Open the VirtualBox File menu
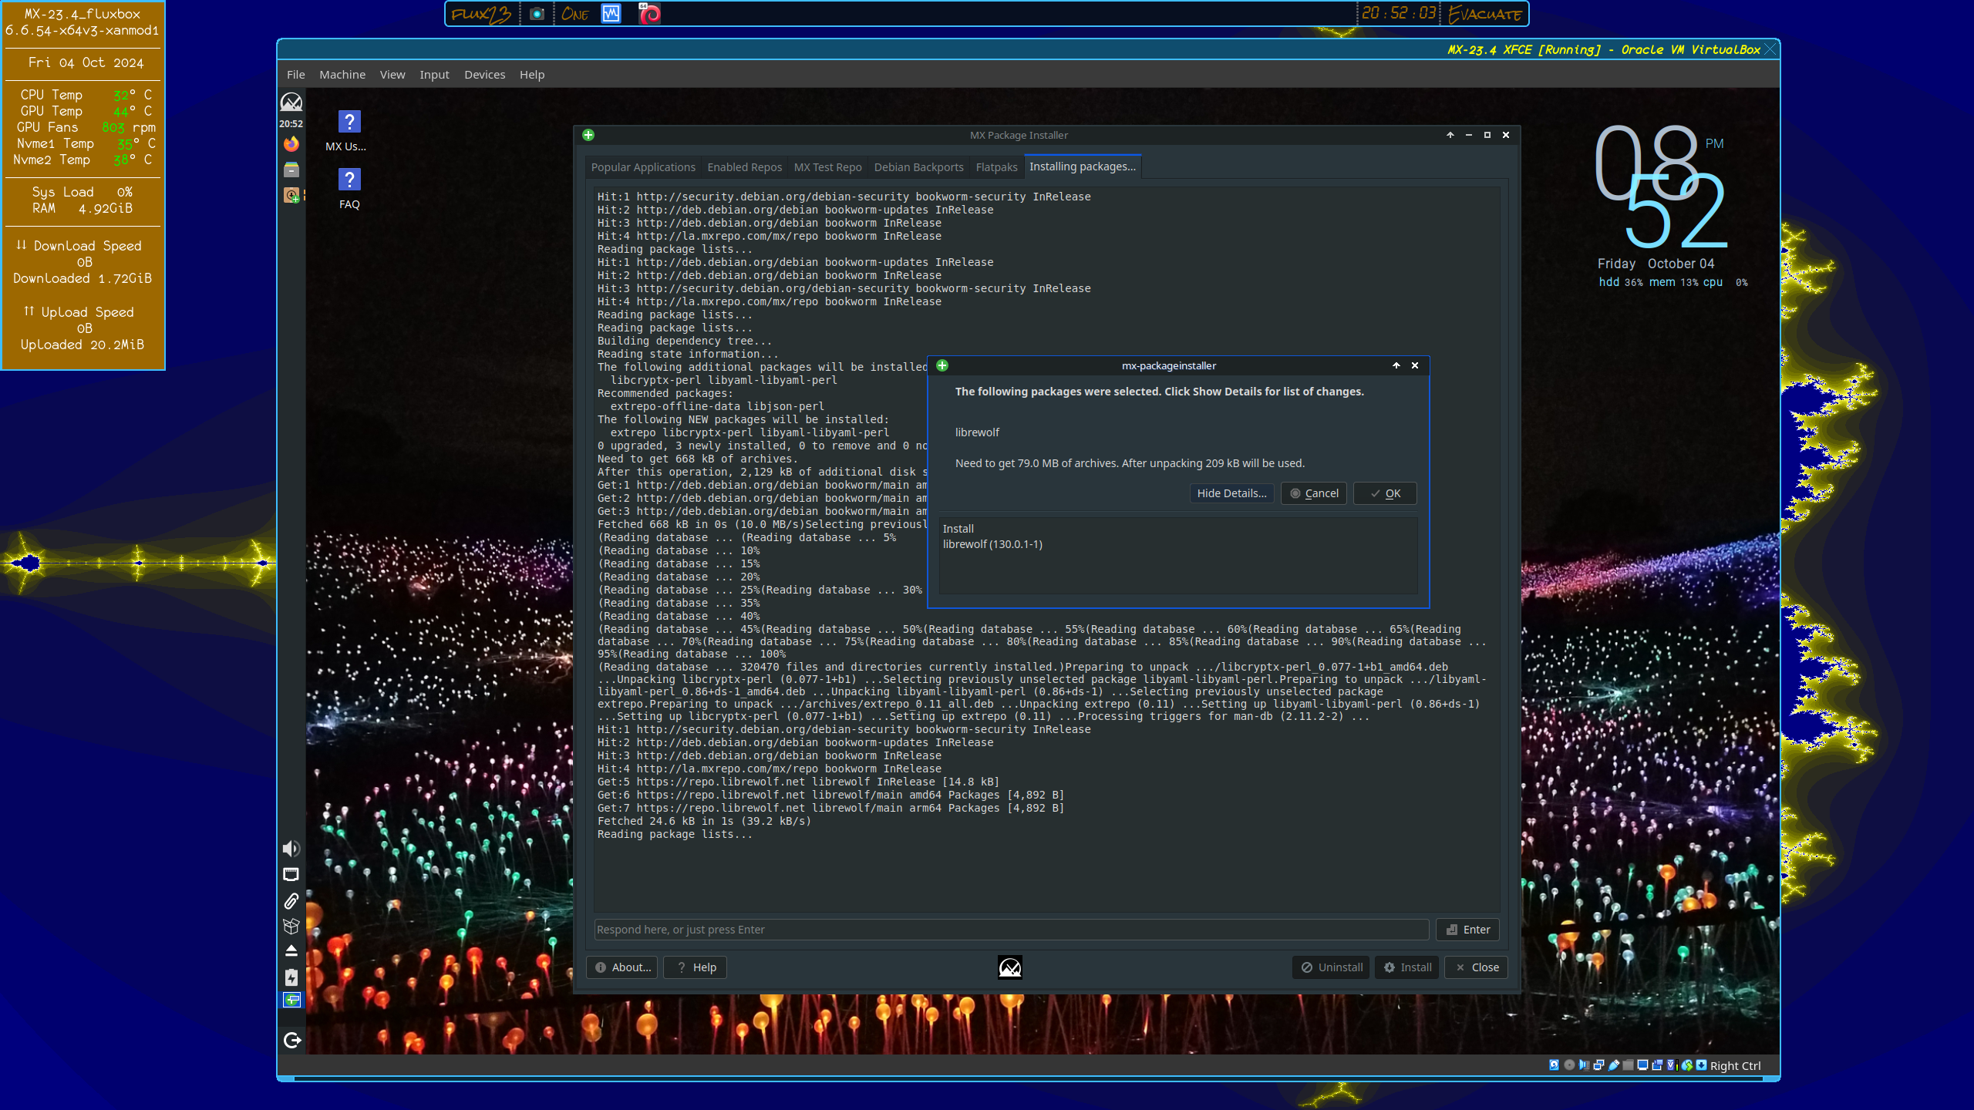 pos(296,75)
